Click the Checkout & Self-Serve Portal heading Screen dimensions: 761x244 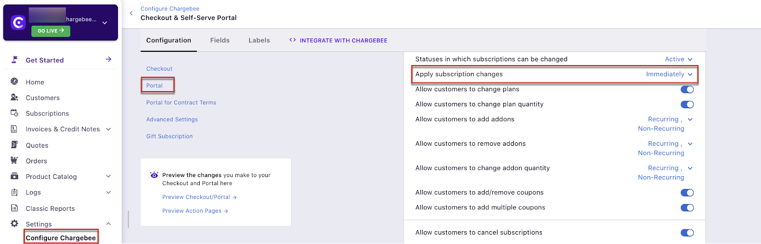tap(188, 18)
